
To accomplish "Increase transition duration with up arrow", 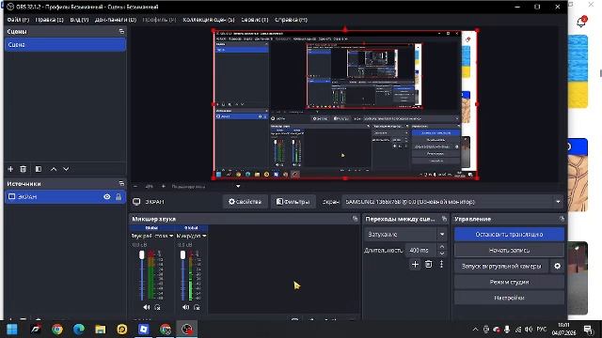I will (442, 247).
